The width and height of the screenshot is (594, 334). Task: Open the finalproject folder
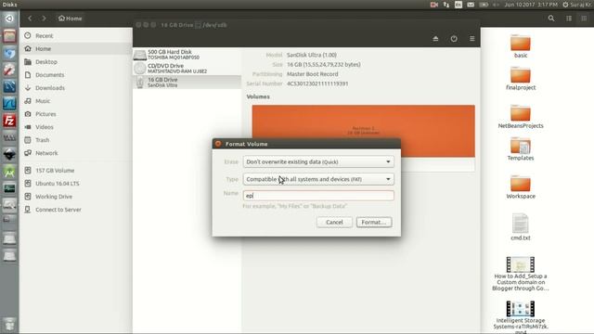click(521, 78)
